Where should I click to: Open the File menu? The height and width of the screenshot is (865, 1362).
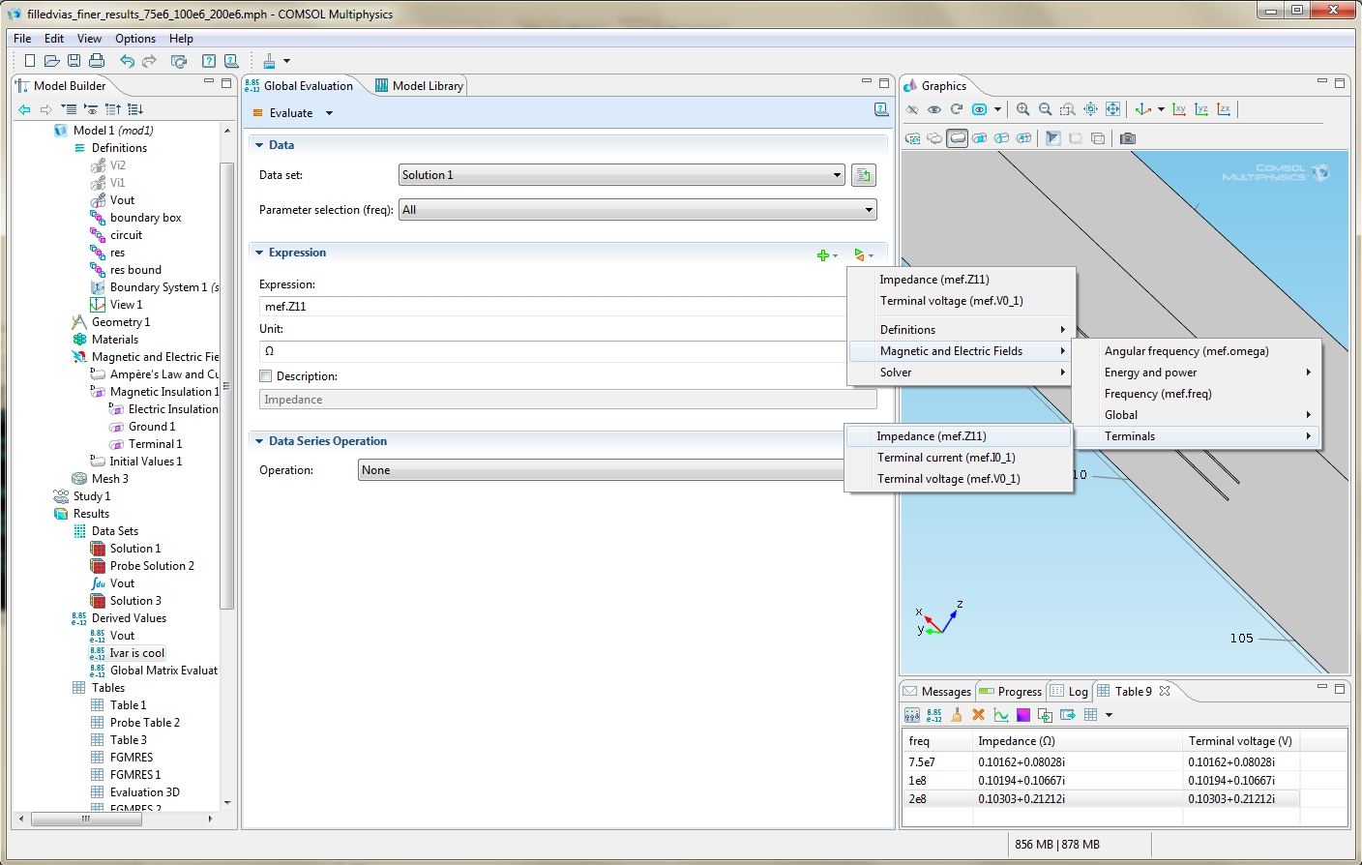point(22,39)
